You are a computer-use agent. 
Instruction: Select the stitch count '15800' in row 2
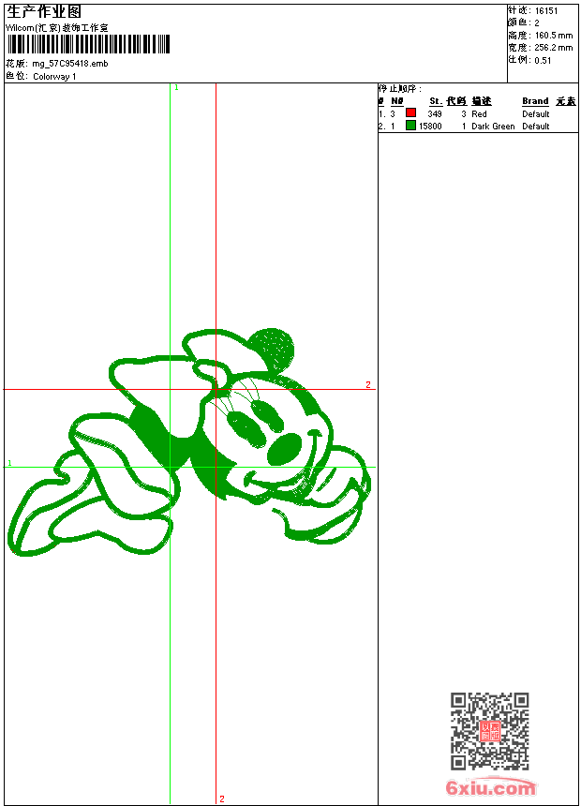pos(430,127)
